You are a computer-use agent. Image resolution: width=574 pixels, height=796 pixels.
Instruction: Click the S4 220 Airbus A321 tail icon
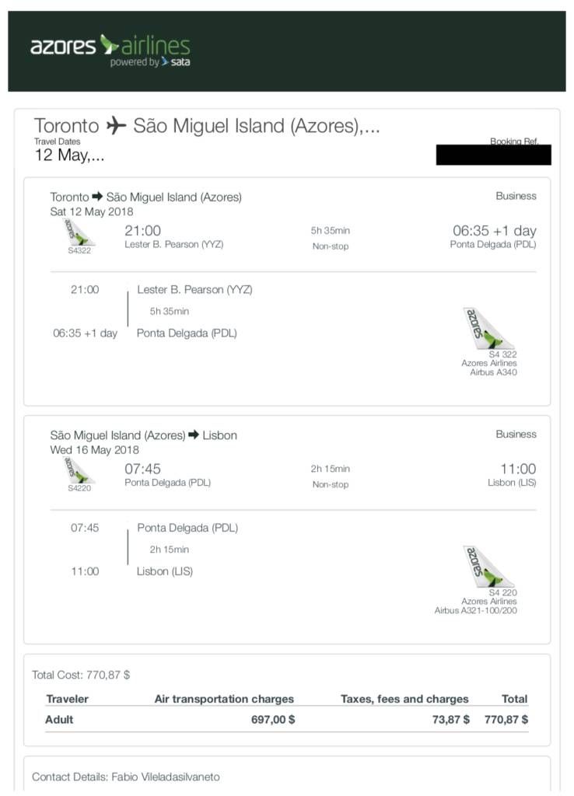(488, 566)
